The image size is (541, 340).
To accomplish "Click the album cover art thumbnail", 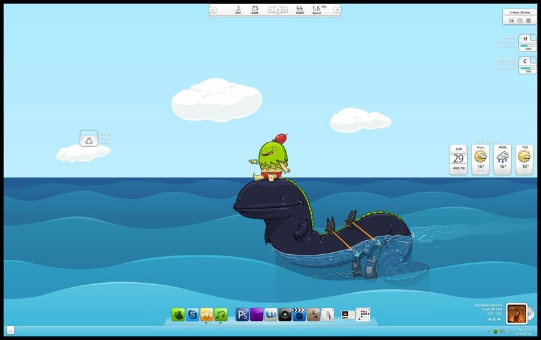I will [517, 314].
